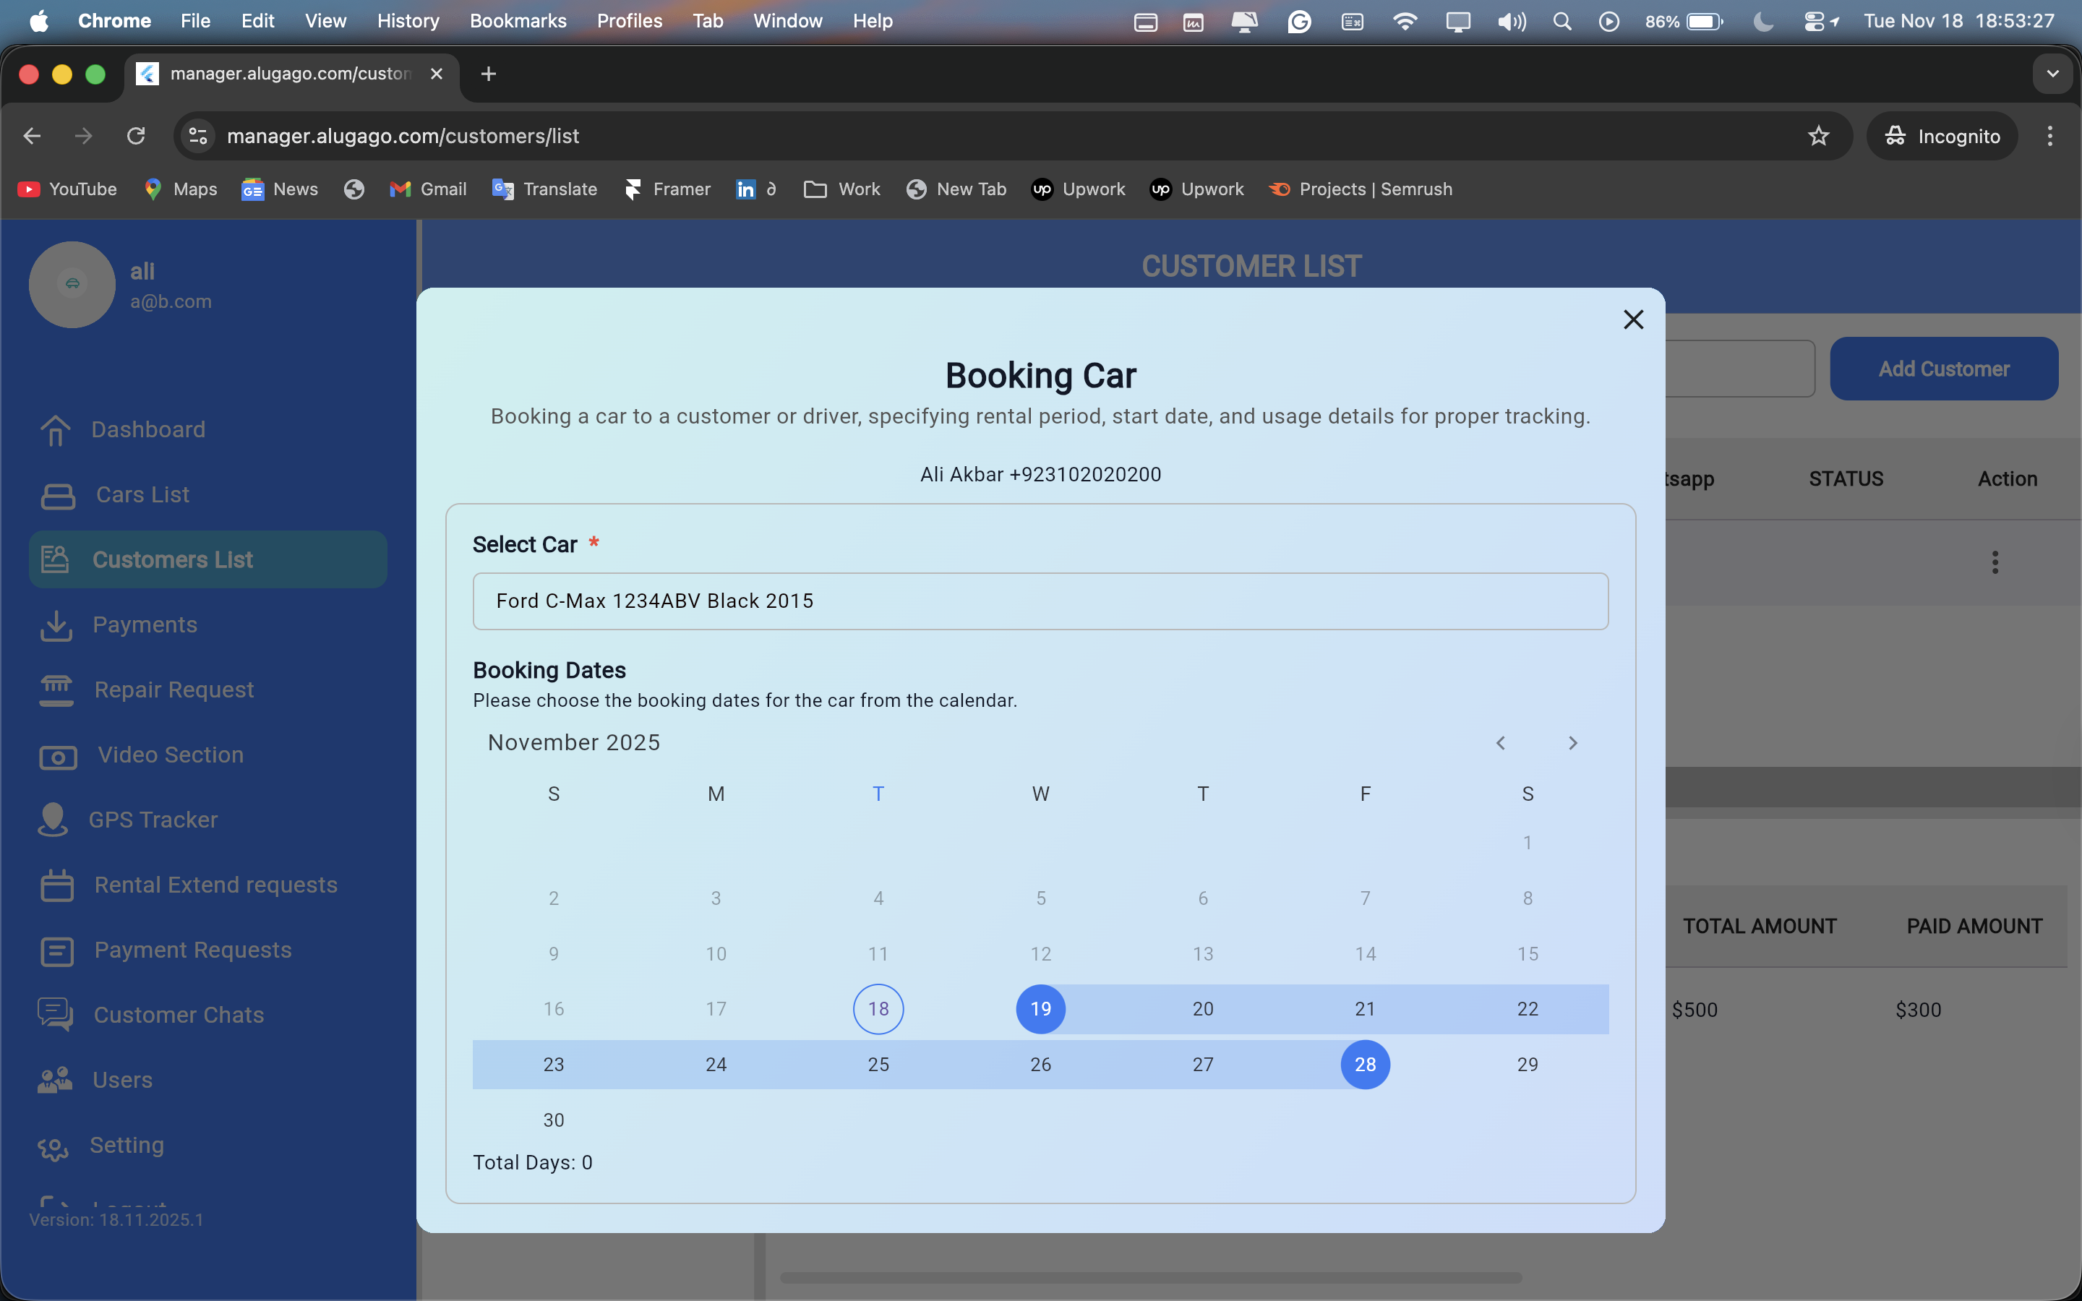Image resolution: width=2082 pixels, height=1301 pixels.
Task: Open the Dashboard home icon
Action: tap(55, 430)
